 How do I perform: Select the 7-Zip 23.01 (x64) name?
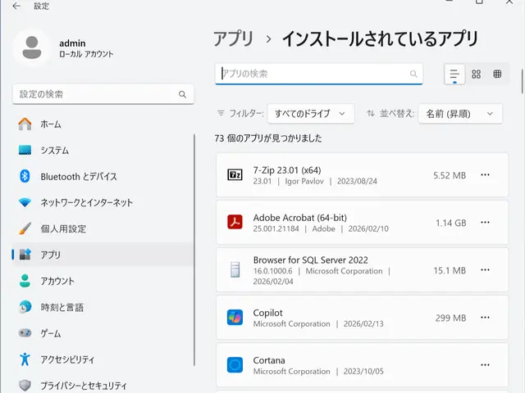click(x=287, y=170)
